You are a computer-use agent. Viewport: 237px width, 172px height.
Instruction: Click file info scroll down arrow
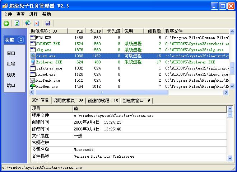point(230,158)
